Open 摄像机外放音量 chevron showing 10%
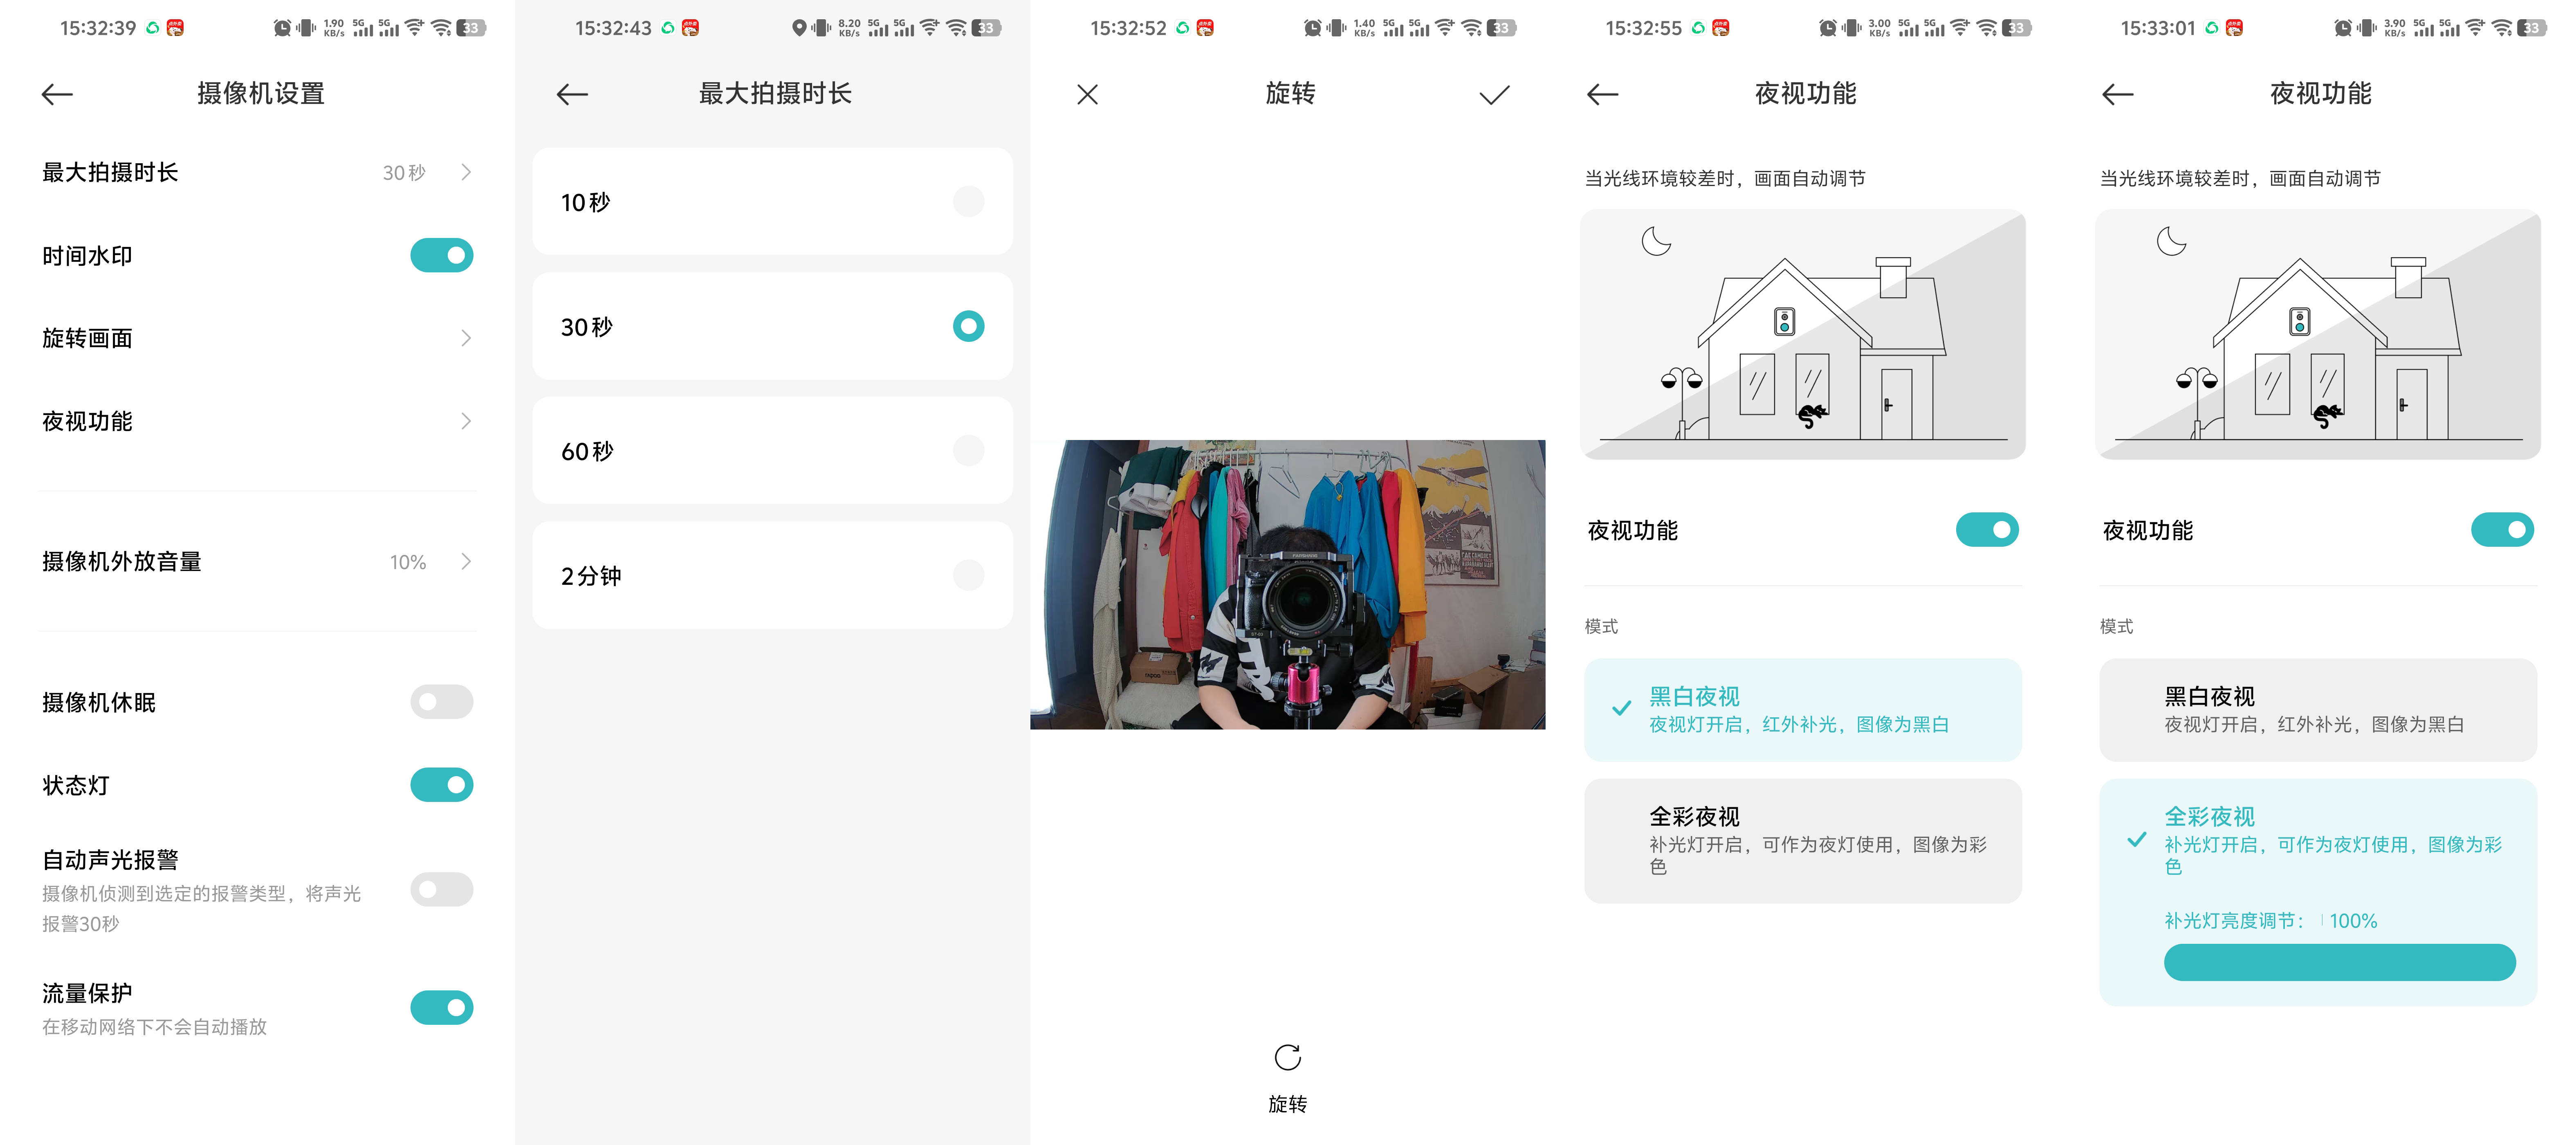This screenshot has width=2576, height=1145. (466, 561)
